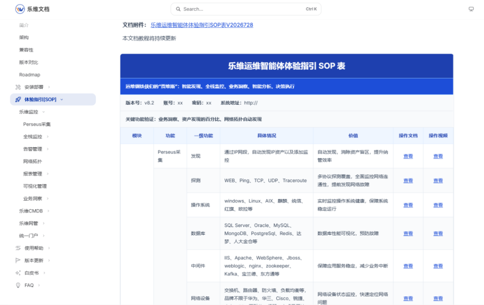
Task: Expand the 安装部署 section chevron
Action: [x=49, y=87]
